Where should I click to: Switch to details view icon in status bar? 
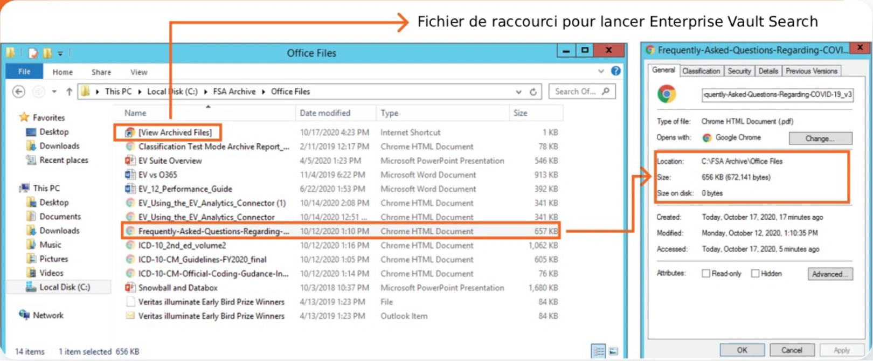[x=598, y=351]
